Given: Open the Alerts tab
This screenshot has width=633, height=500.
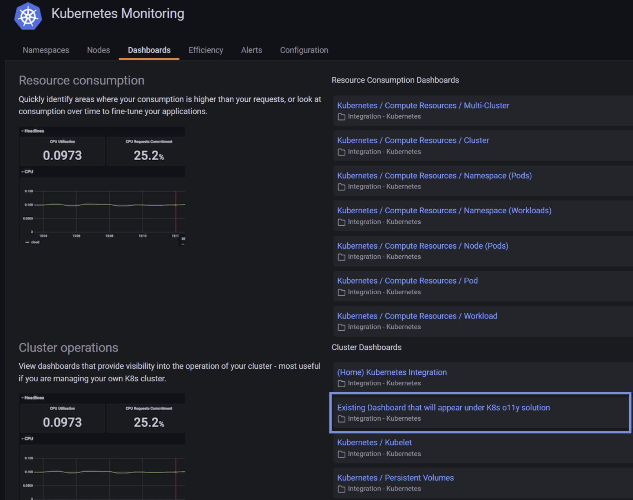Looking at the screenshot, I should coord(251,50).
